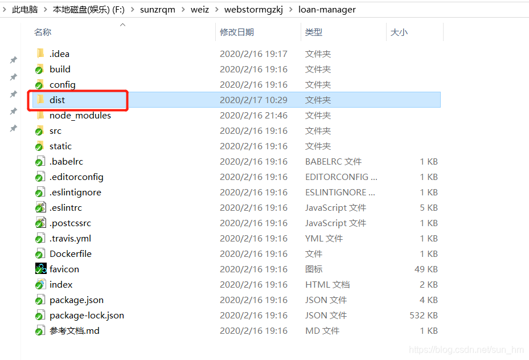The image size is (529, 360).
Task: Click the 2020/2/16 21:46 date cell
Action: (x=253, y=116)
